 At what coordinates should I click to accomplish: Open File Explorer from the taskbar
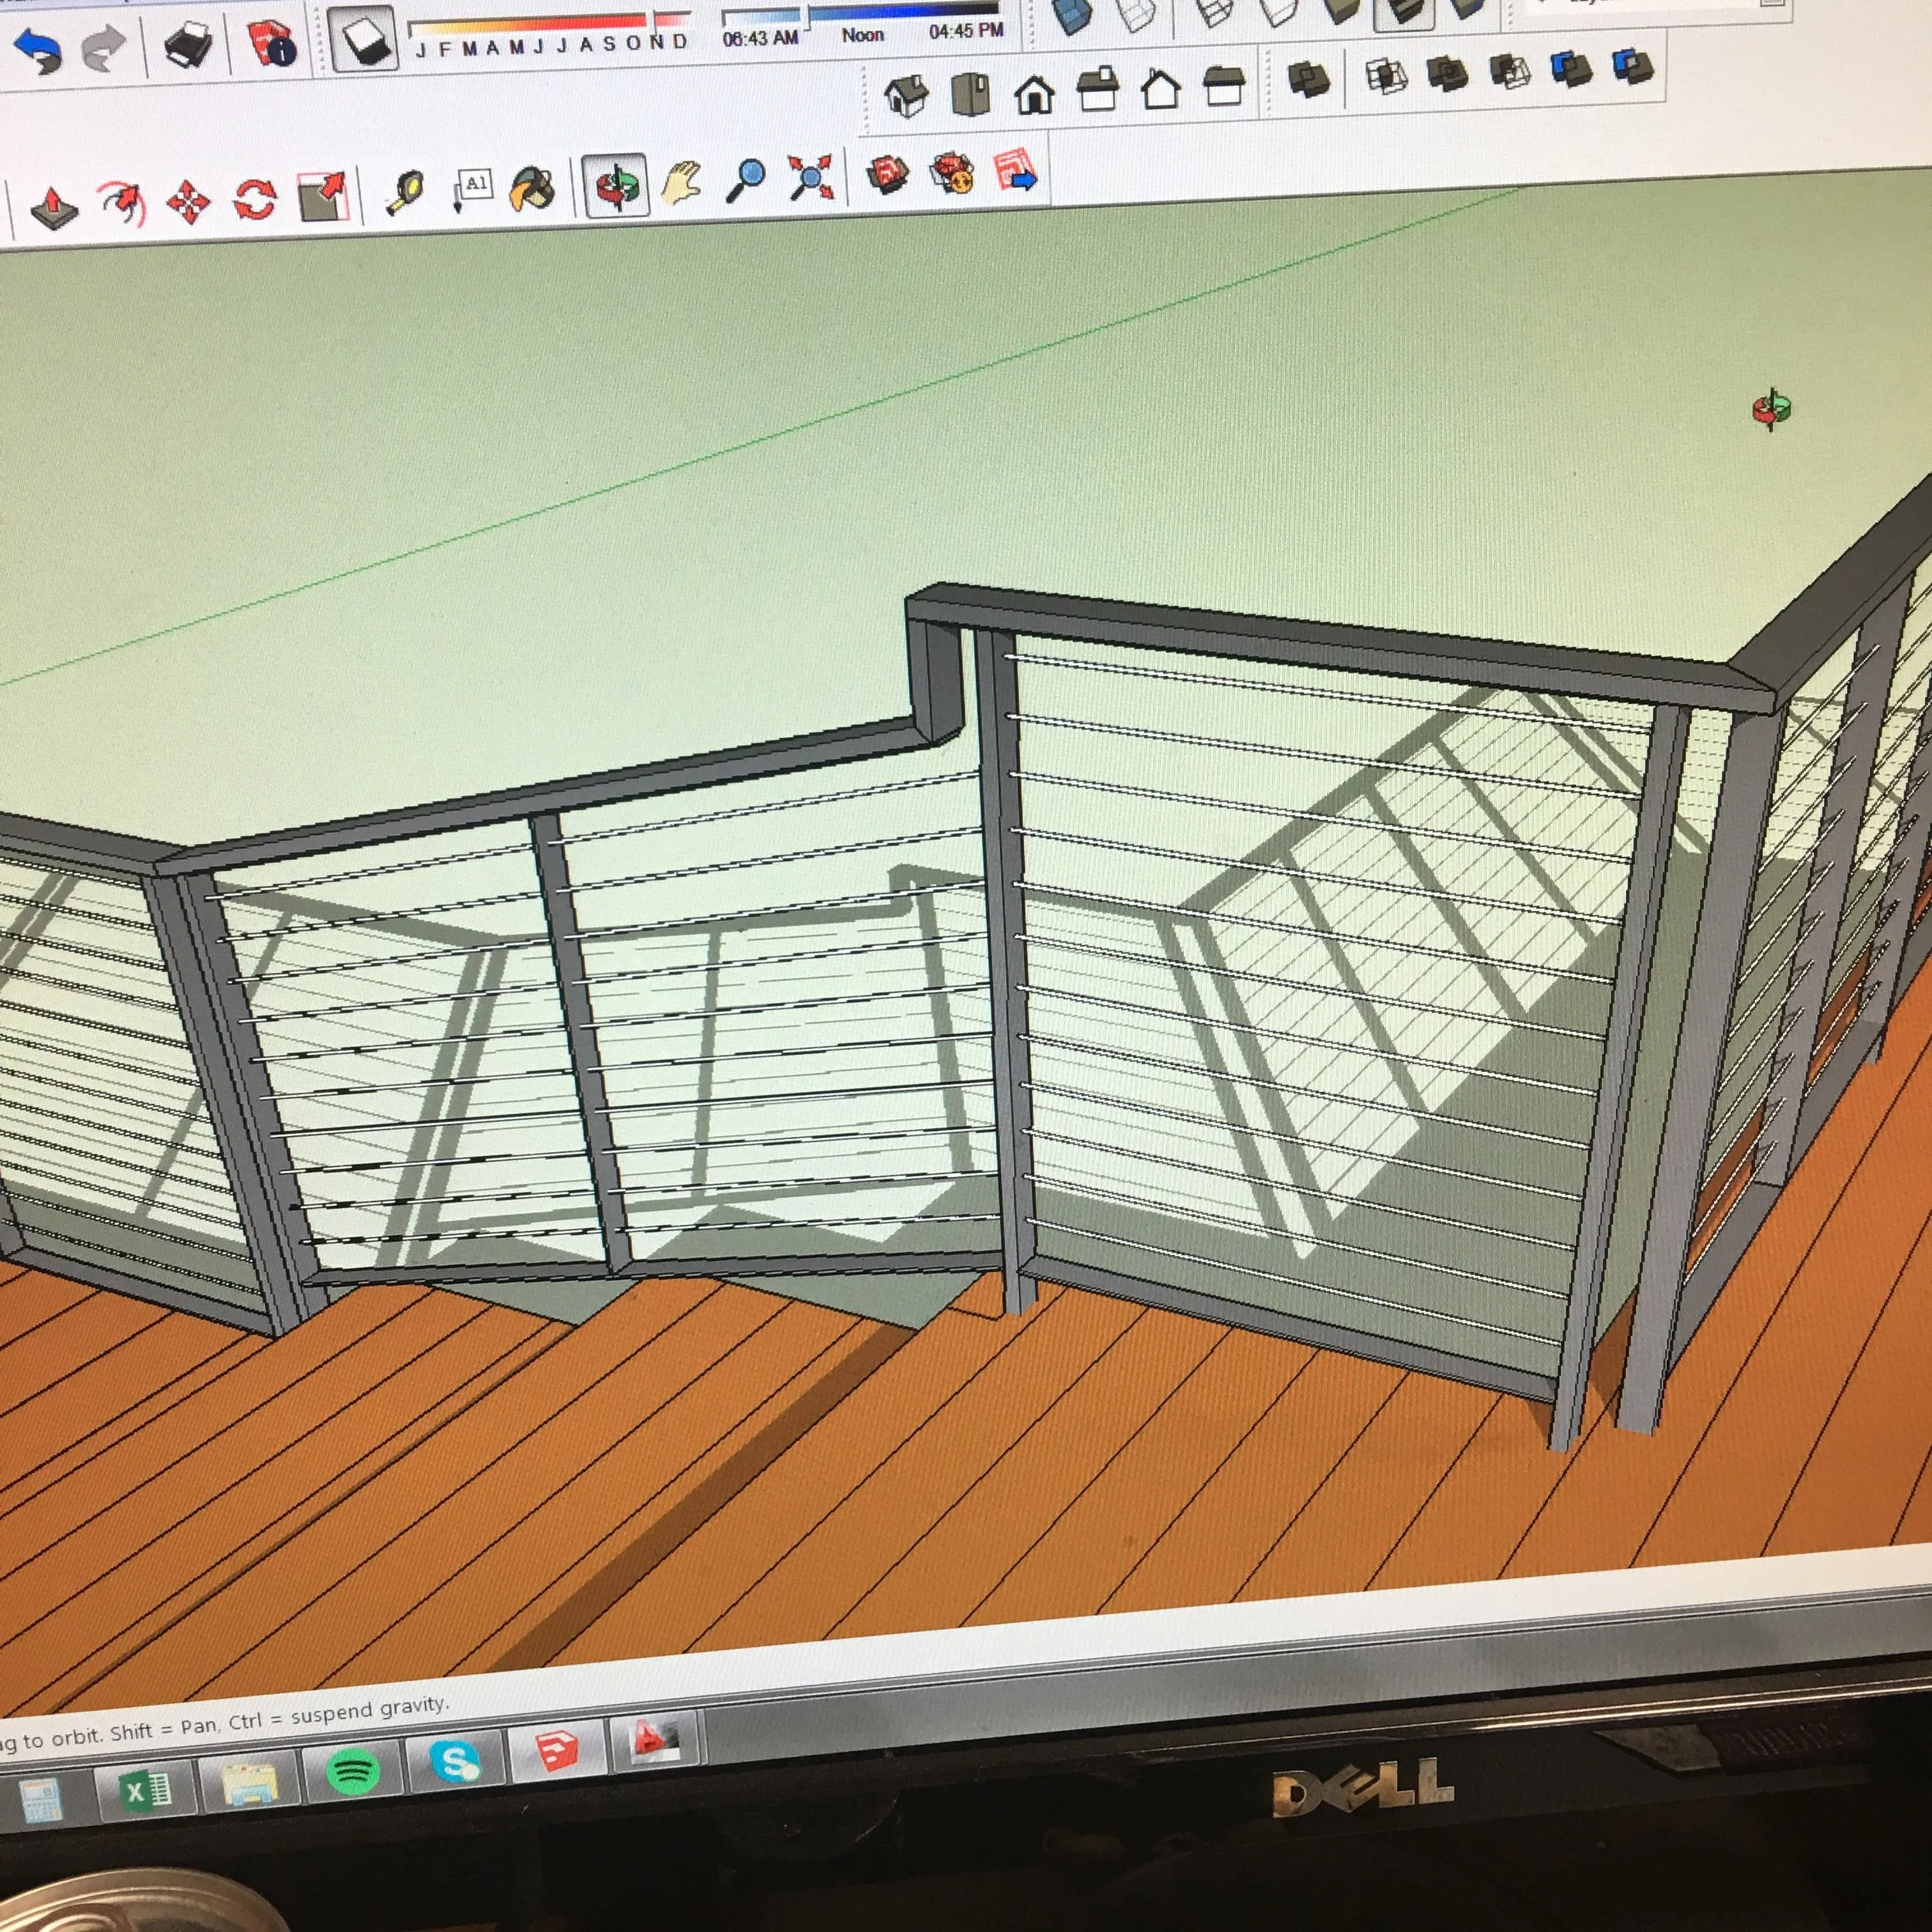click(249, 1783)
